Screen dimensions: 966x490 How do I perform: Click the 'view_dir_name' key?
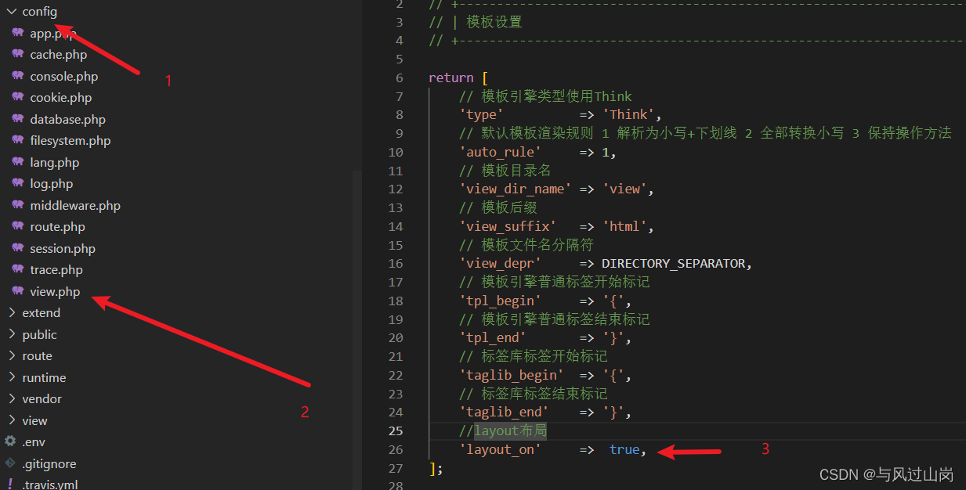tap(516, 189)
